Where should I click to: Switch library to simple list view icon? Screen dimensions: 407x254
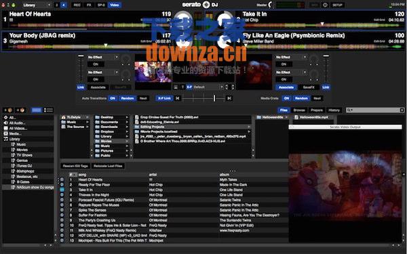(37, 110)
